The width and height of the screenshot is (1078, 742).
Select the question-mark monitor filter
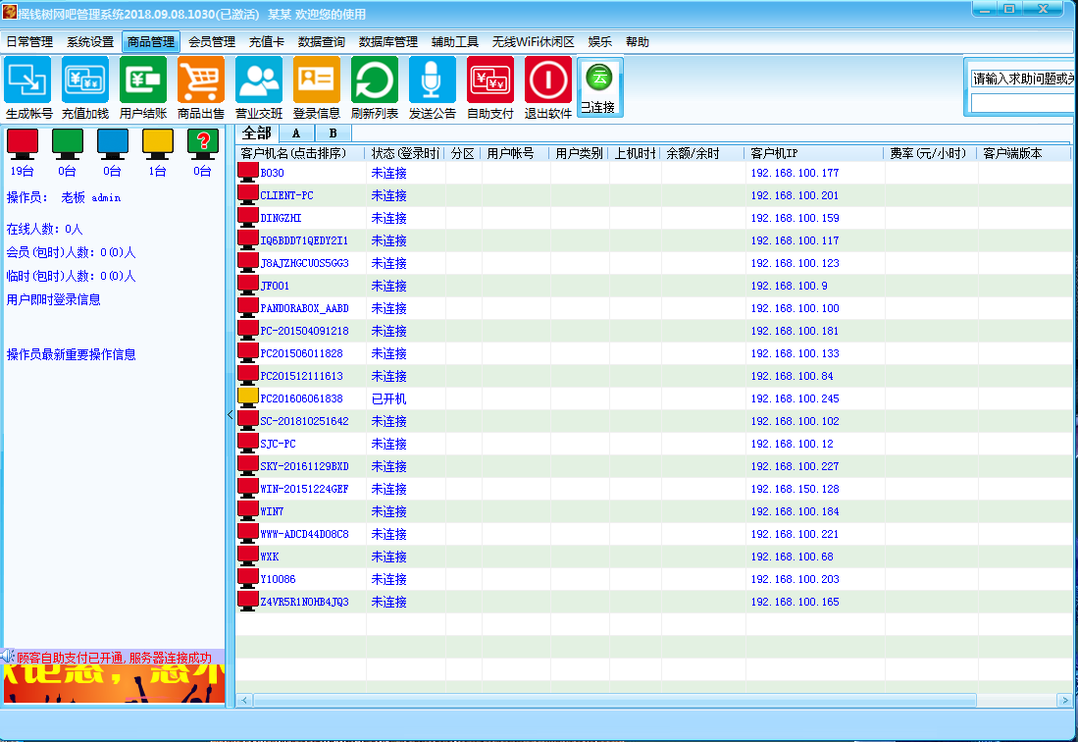202,144
